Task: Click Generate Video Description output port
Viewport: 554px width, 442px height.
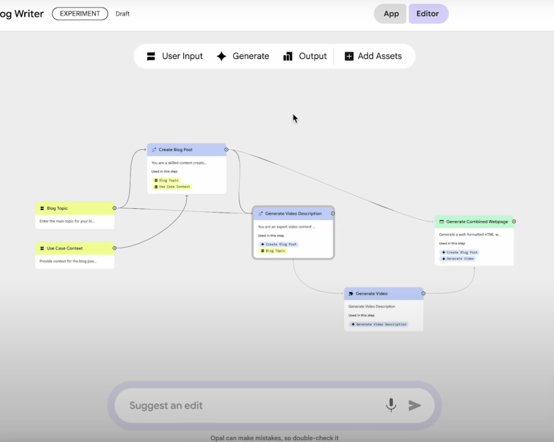Action: click(333, 213)
